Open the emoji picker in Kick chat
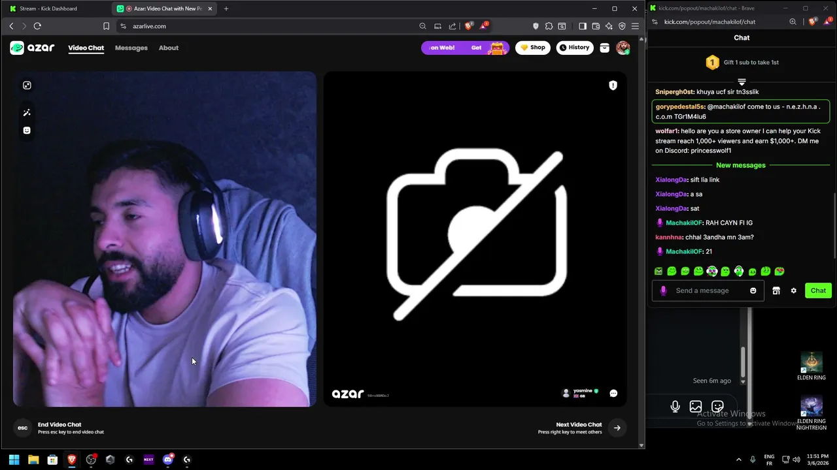The height and width of the screenshot is (470, 837). pyautogui.click(x=753, y=290)
